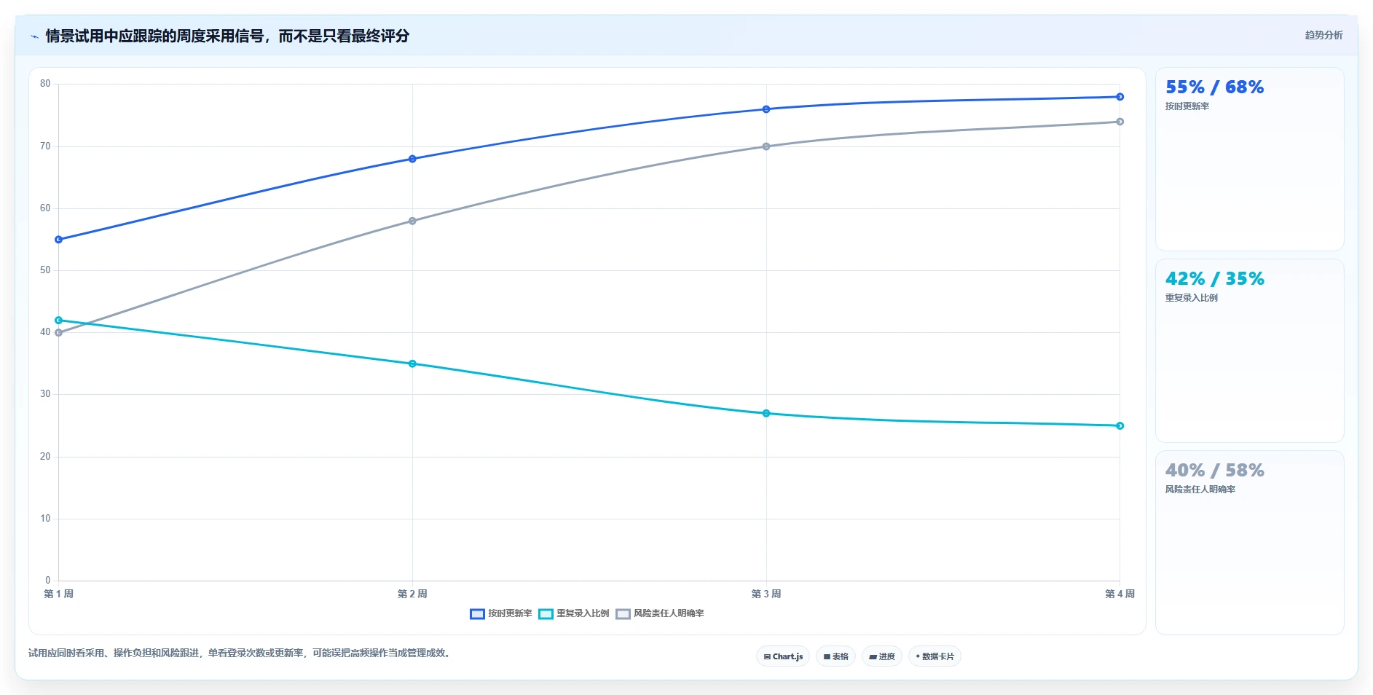The image size is (1373, 695).
Task: Click the footnote text starting 试用应同时看采用
Action: coord(240,653)
